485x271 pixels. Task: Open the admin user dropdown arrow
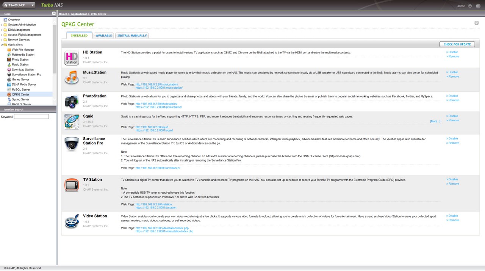470,6
